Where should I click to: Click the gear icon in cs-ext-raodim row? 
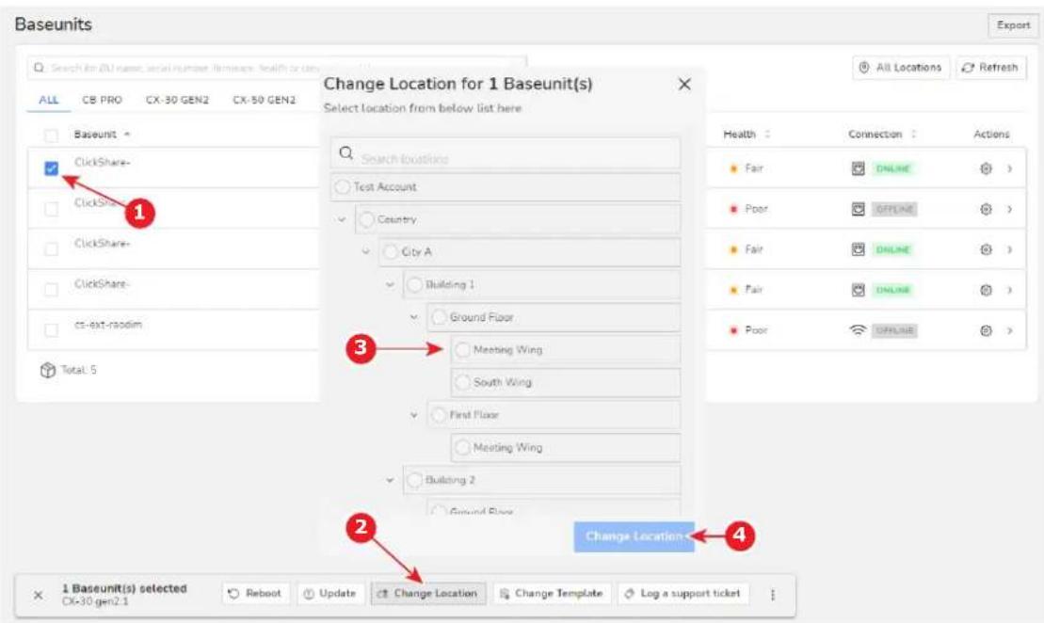click(986, 330)
